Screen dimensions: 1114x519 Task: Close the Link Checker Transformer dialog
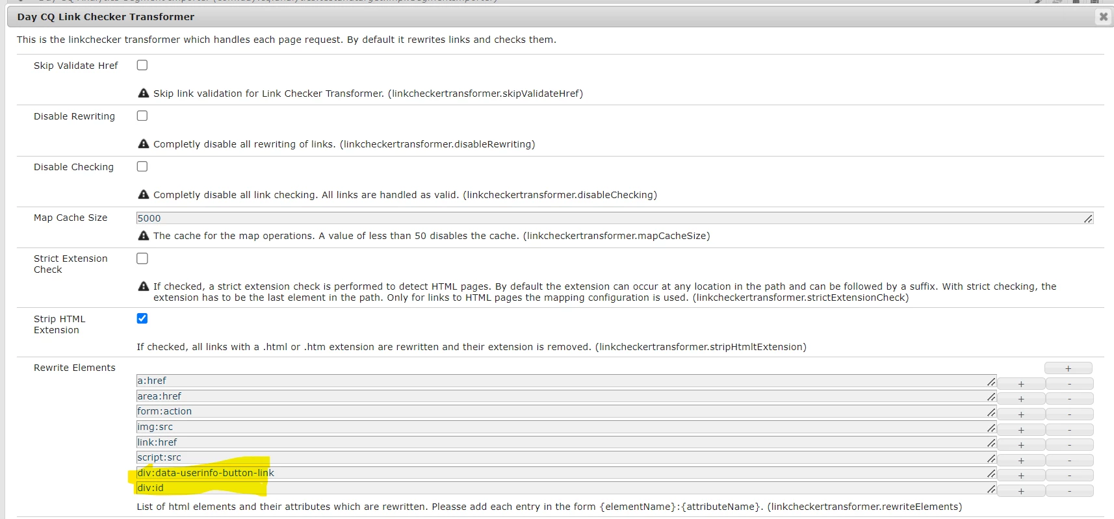click(x=1103, y=17)
